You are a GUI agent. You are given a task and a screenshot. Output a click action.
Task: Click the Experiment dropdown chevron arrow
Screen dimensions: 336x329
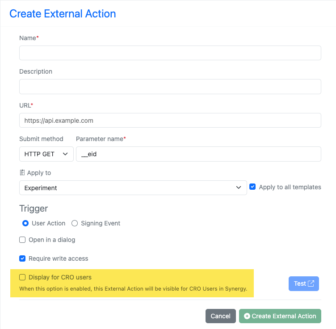239,187
